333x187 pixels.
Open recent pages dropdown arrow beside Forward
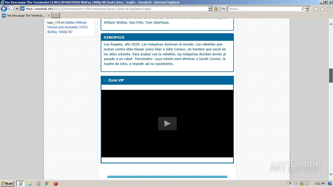17,9
